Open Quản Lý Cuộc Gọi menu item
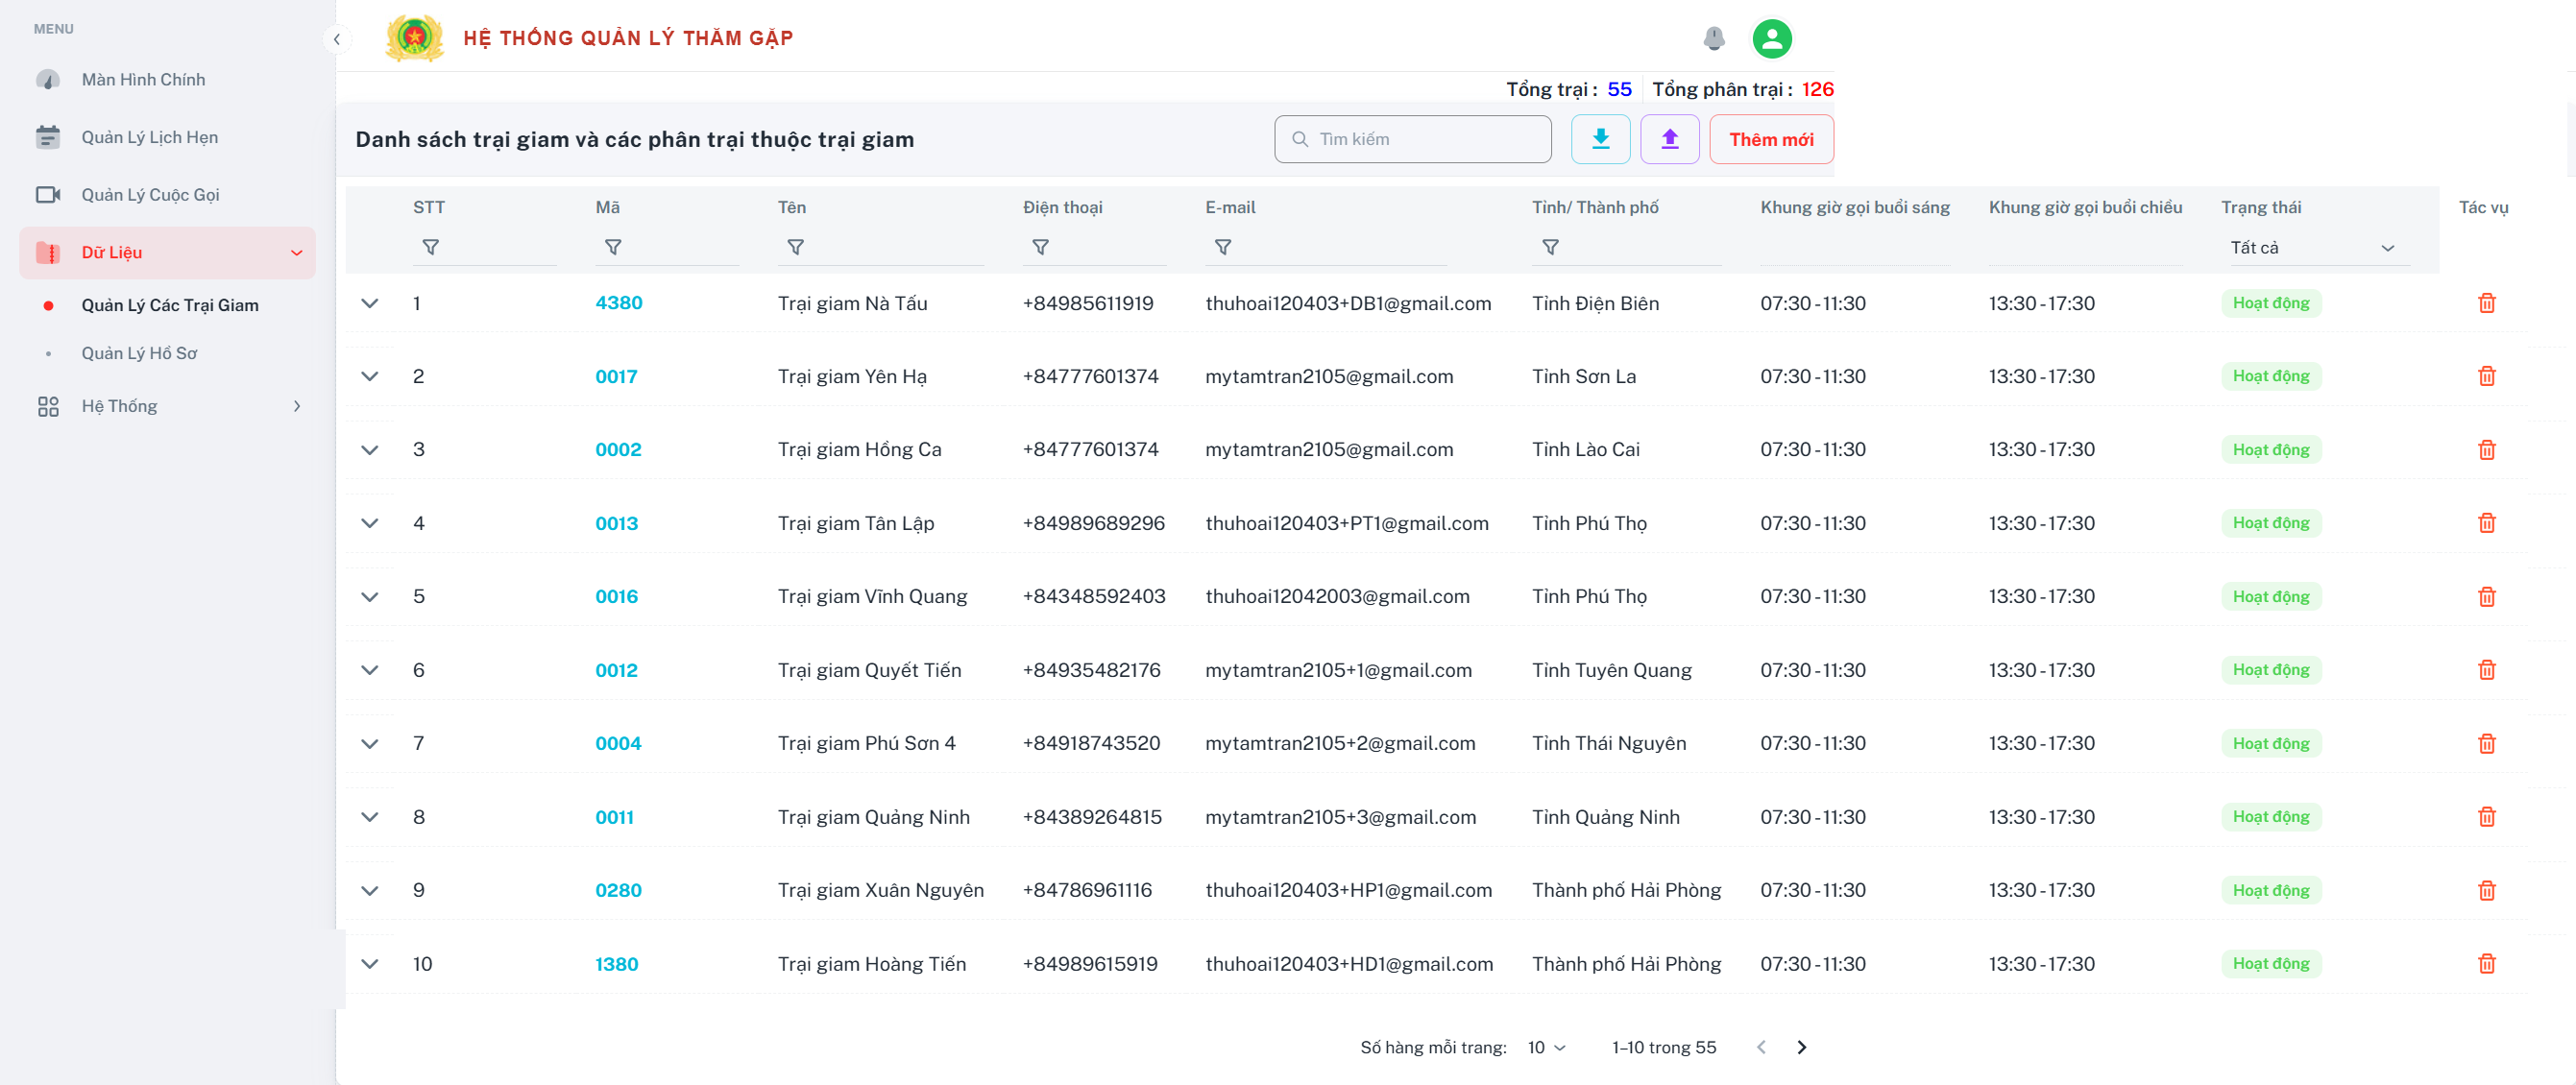 click(167, 195)
